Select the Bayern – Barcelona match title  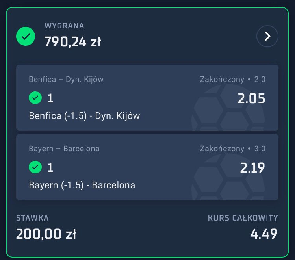[x=64, y=149]
